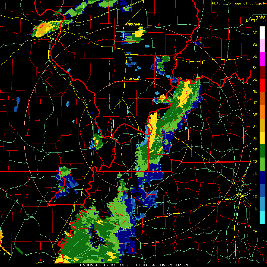
Task: Click the bright red 46-50 kft swatch
Action: pyautogui.click(x=262, y=85)
